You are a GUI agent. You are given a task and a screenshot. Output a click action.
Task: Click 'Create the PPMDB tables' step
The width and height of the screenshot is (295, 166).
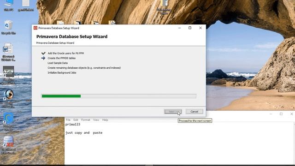pyautogui.click(x=61, y=58)
